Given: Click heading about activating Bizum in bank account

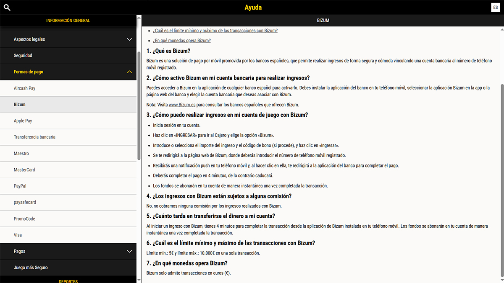Looking at the screenshot, I should (228, 78).
